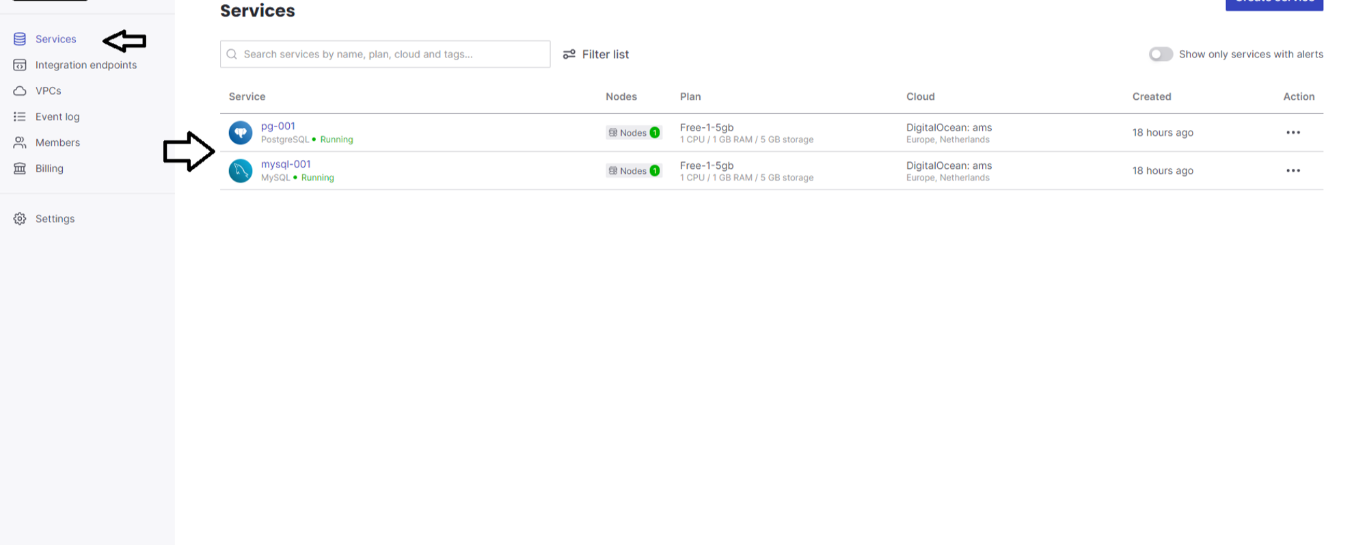Click the Free-1-5gb plan for mysql-001
The image size is (1367, 545).
pos(707,165)
